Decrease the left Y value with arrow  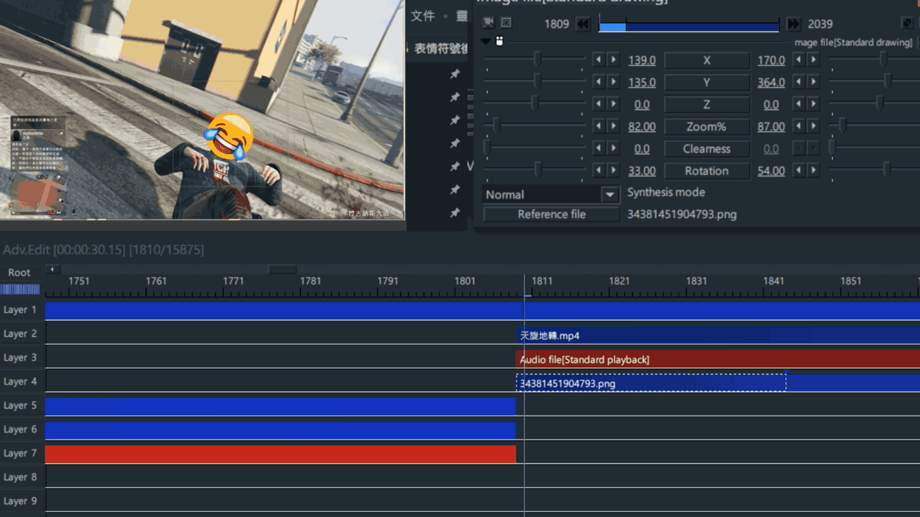click(598, 82)
